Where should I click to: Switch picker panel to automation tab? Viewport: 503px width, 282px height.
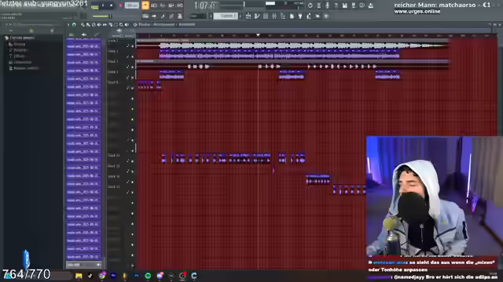coord(97,34)
